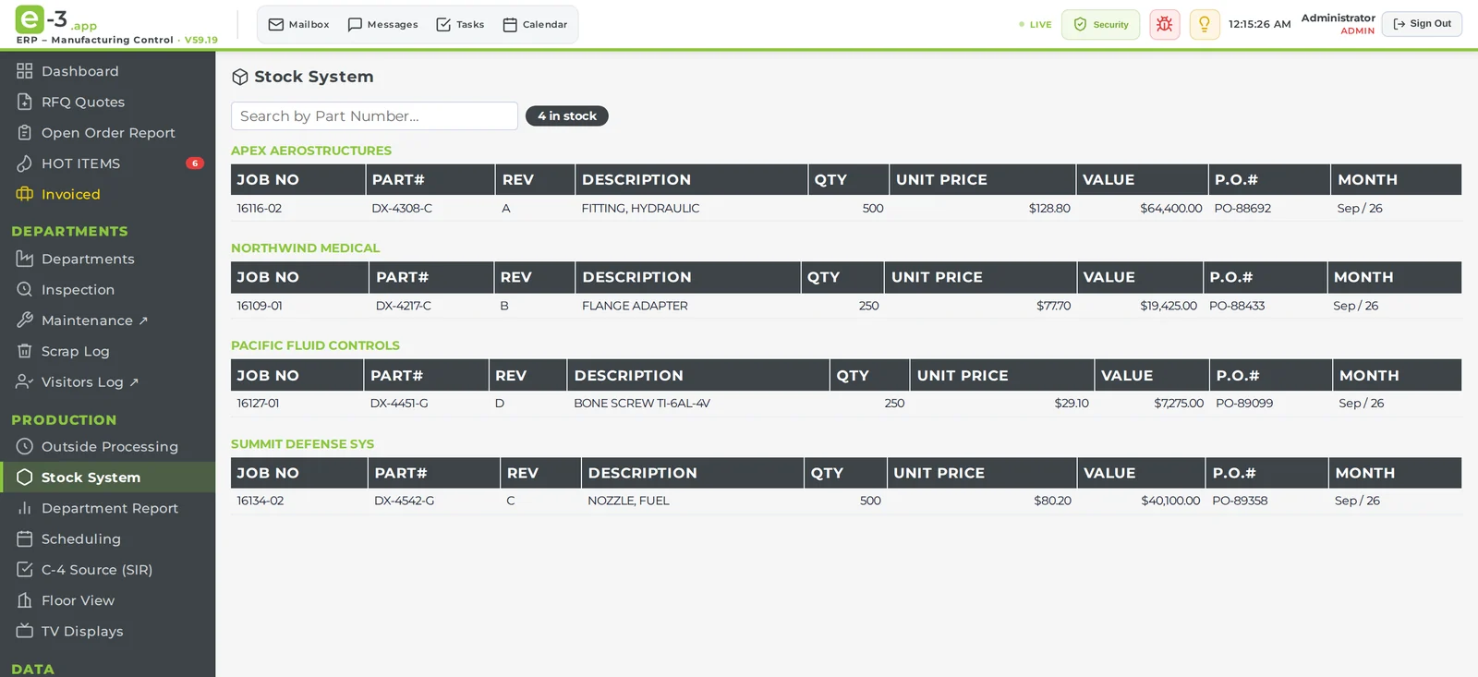Viewport: 1478px width, 677px height.
Task: Click the red 6 HOT ITEMS badge
Action: (x=195, y=163)
